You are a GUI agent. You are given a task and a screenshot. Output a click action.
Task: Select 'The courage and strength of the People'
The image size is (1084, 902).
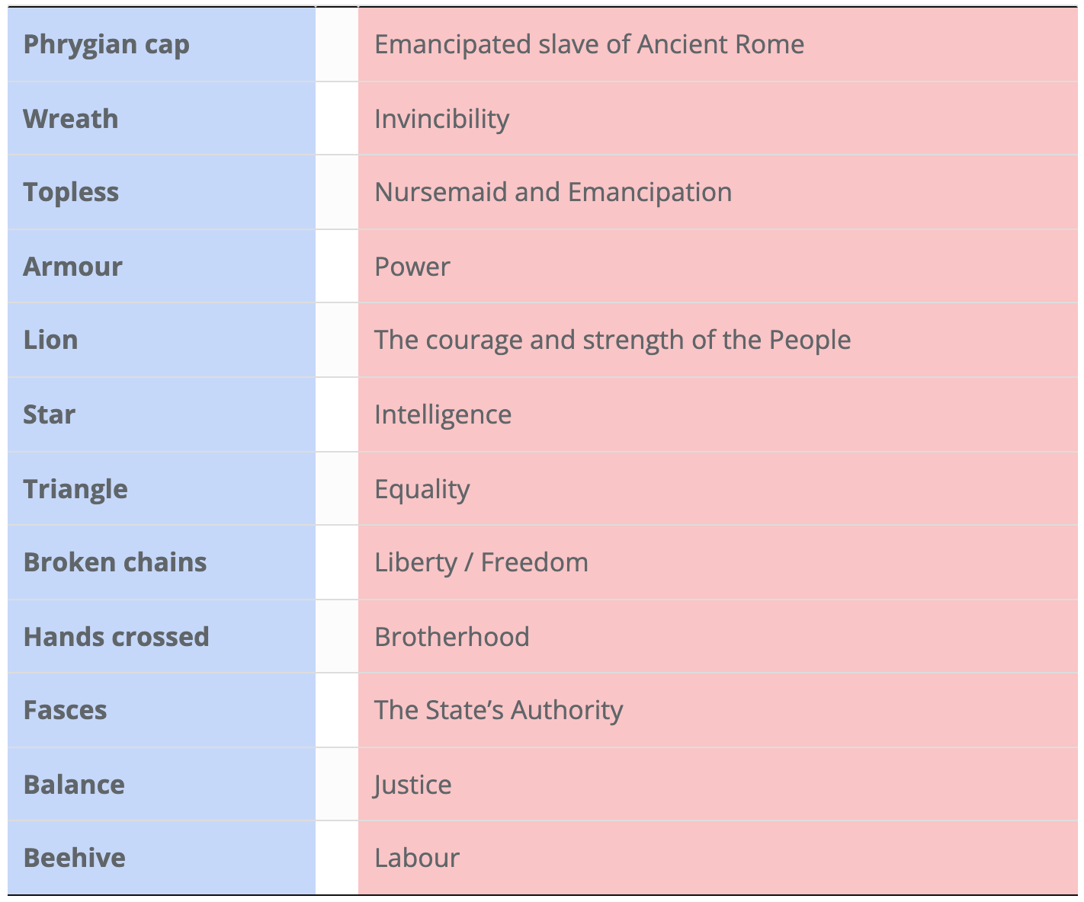(612, 340)
